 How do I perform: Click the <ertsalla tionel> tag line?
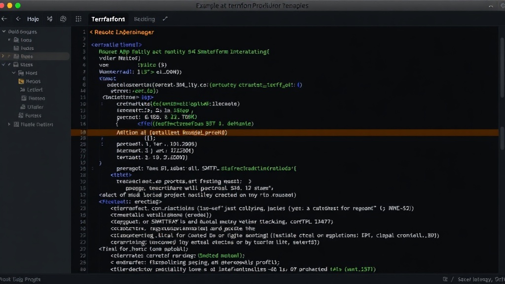click(116, 45)
